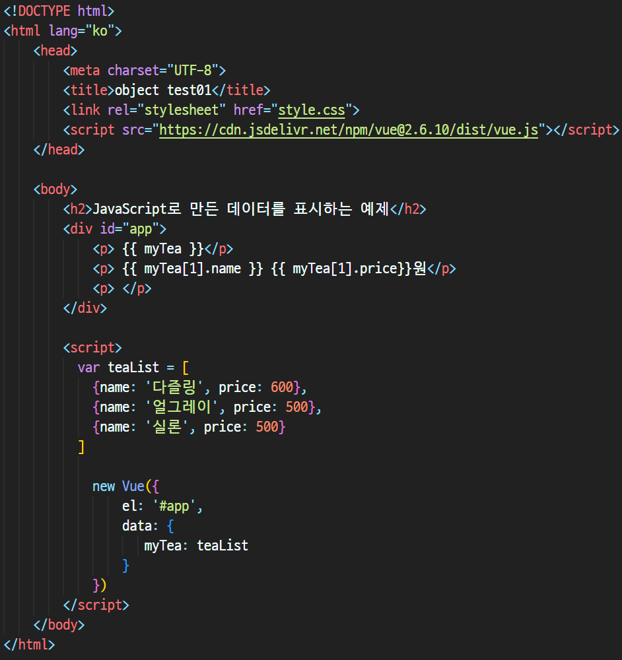The image size is (622, 660).
Task: Open the cdn.jsdelivr.net vue.js URL
Action: (x=349, y=130)
